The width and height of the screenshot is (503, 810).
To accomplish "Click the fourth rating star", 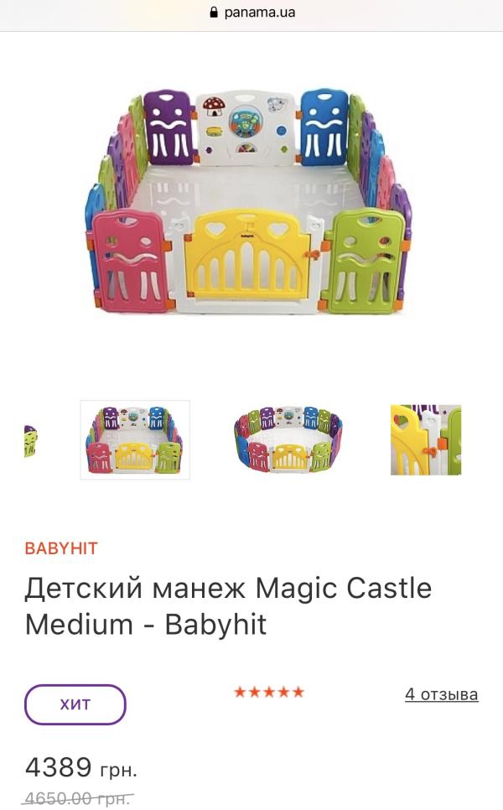I will pyautogui.click(x=283, y=692).
